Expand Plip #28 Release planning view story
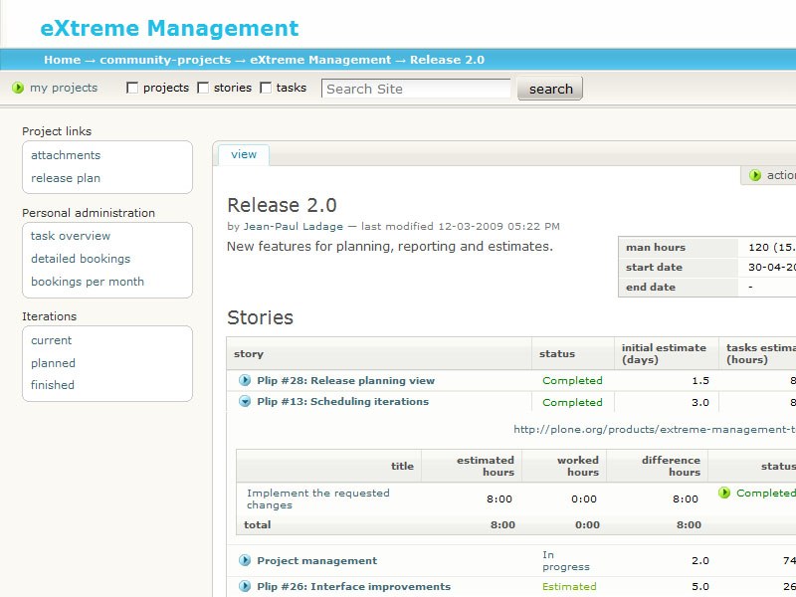Screen dimensions: 796x597 (x=245, y=380)
